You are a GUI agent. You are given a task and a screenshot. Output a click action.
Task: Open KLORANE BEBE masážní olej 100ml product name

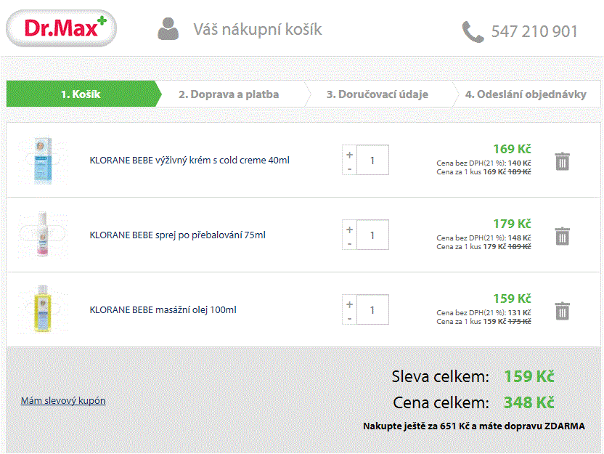163,310
